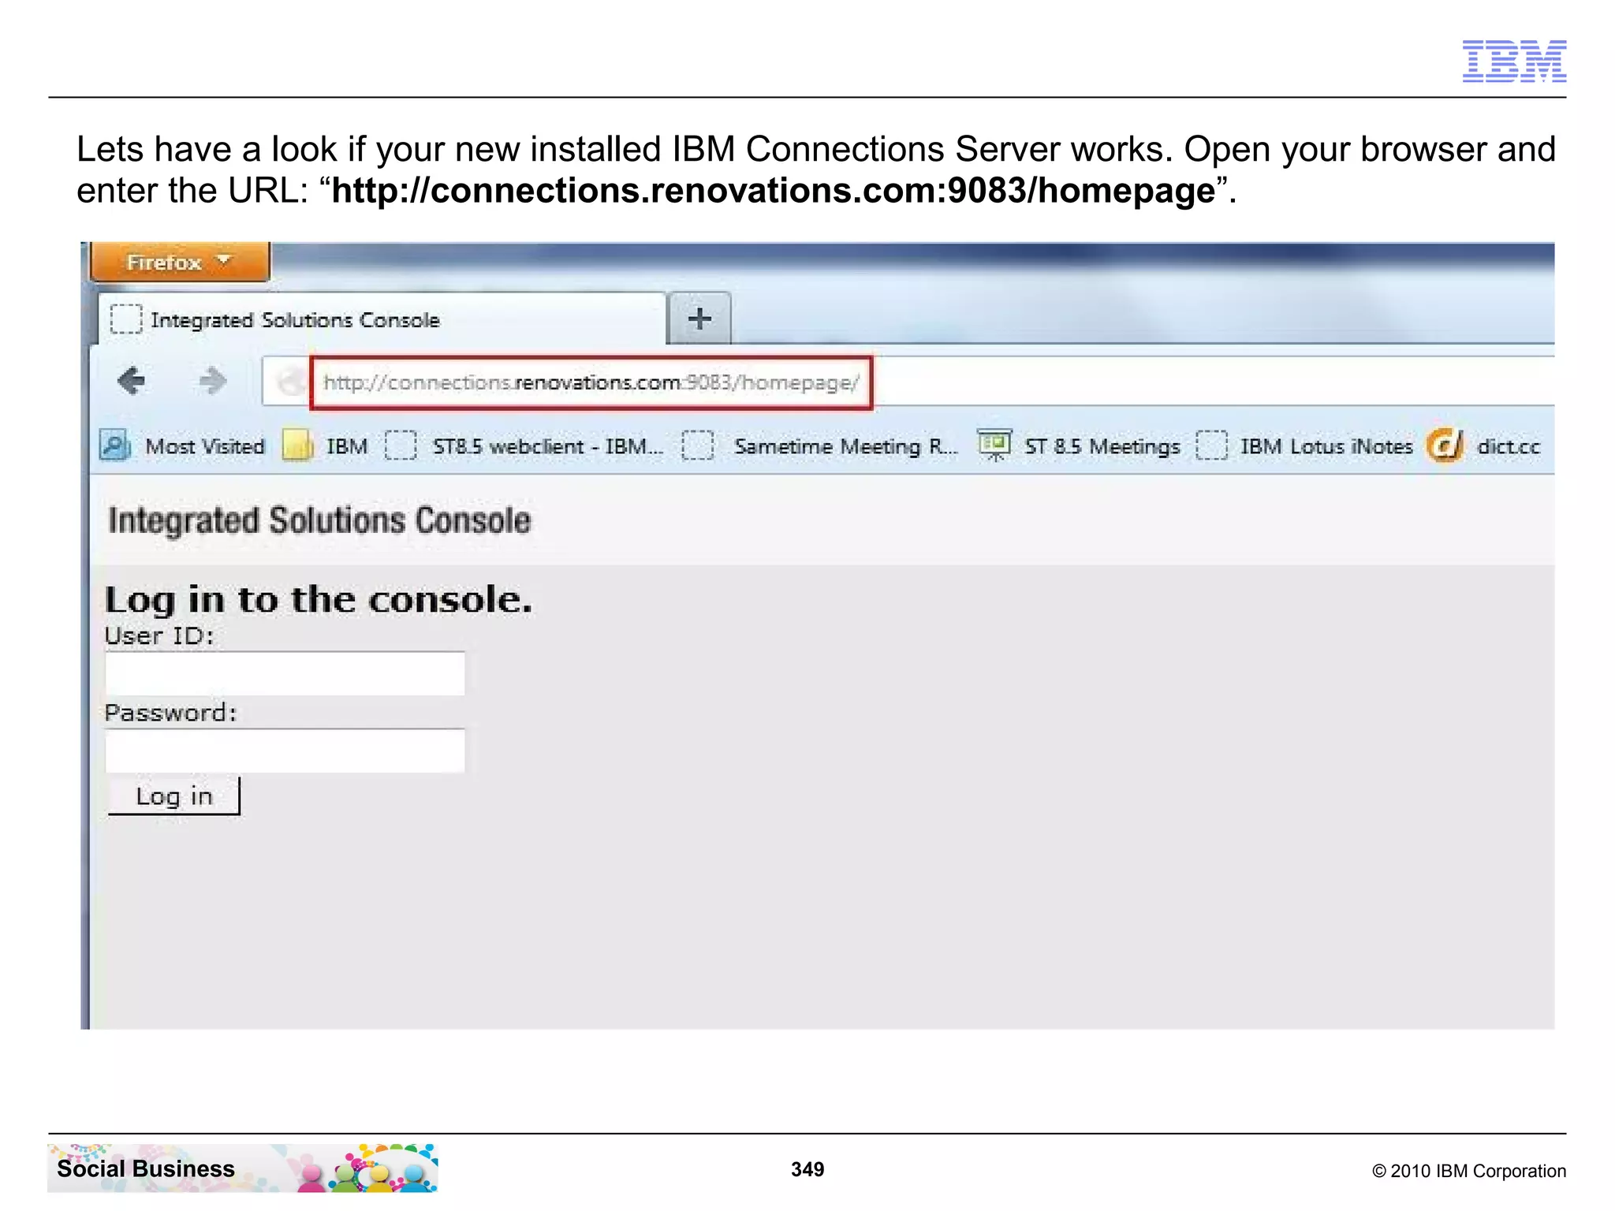
Task: Click the site identity icon in address bar
Action: (x=291, y=382)
